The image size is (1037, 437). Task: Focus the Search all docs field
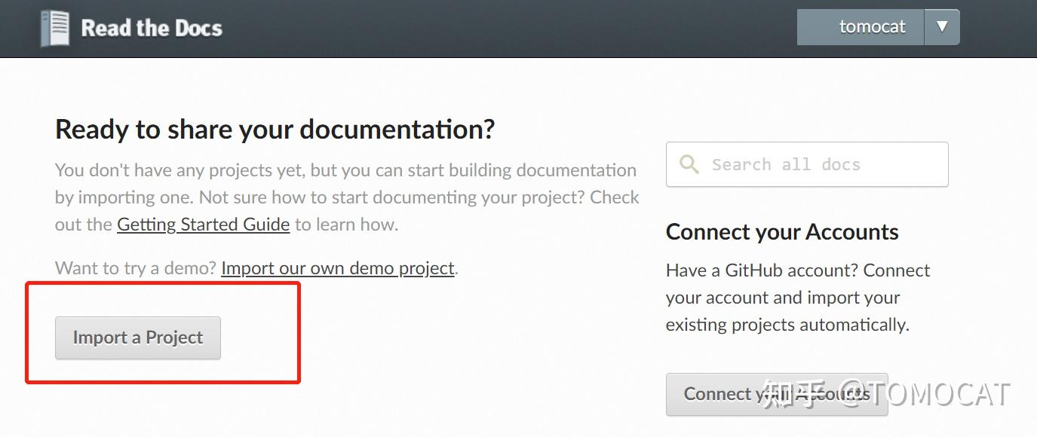click(807, 164)
